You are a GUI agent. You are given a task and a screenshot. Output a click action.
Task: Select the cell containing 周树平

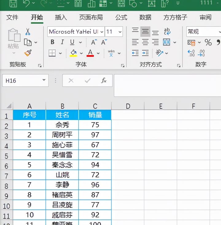coord(62,135)
